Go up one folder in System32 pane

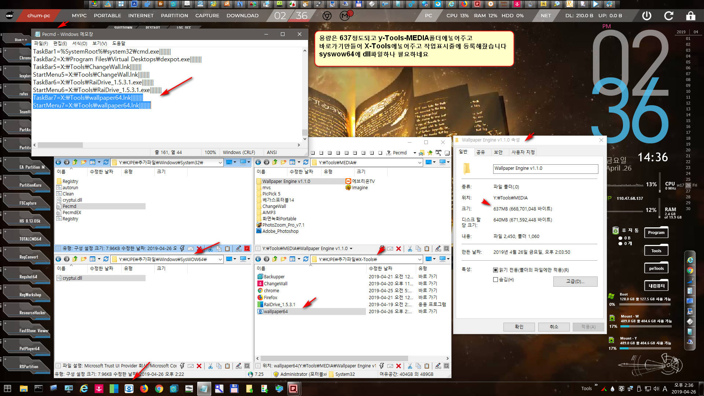tap(75, 162)
